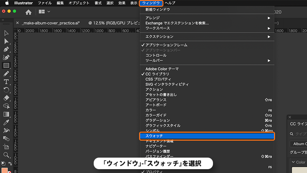This screenshot has height=173, width=307.
Task: Expand the ツールバー submenu
Action: click(x=207, y=61)
